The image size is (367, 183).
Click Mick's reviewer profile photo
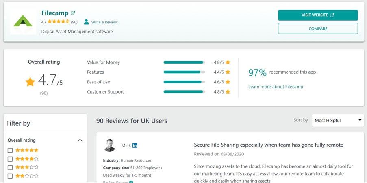pos(110,145)
